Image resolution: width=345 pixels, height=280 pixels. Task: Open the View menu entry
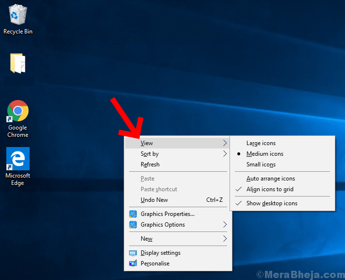coord(177,143)
